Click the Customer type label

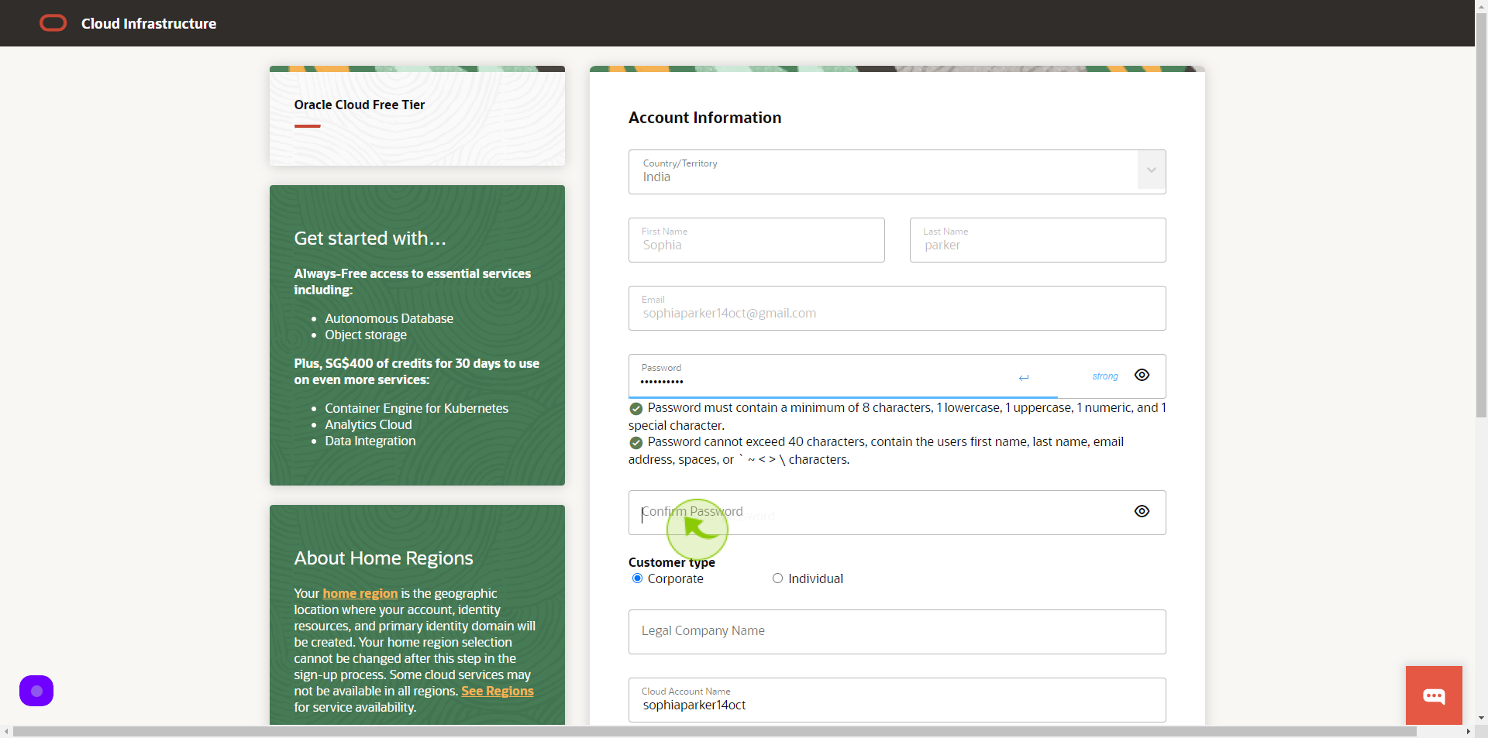pos(671,562)
